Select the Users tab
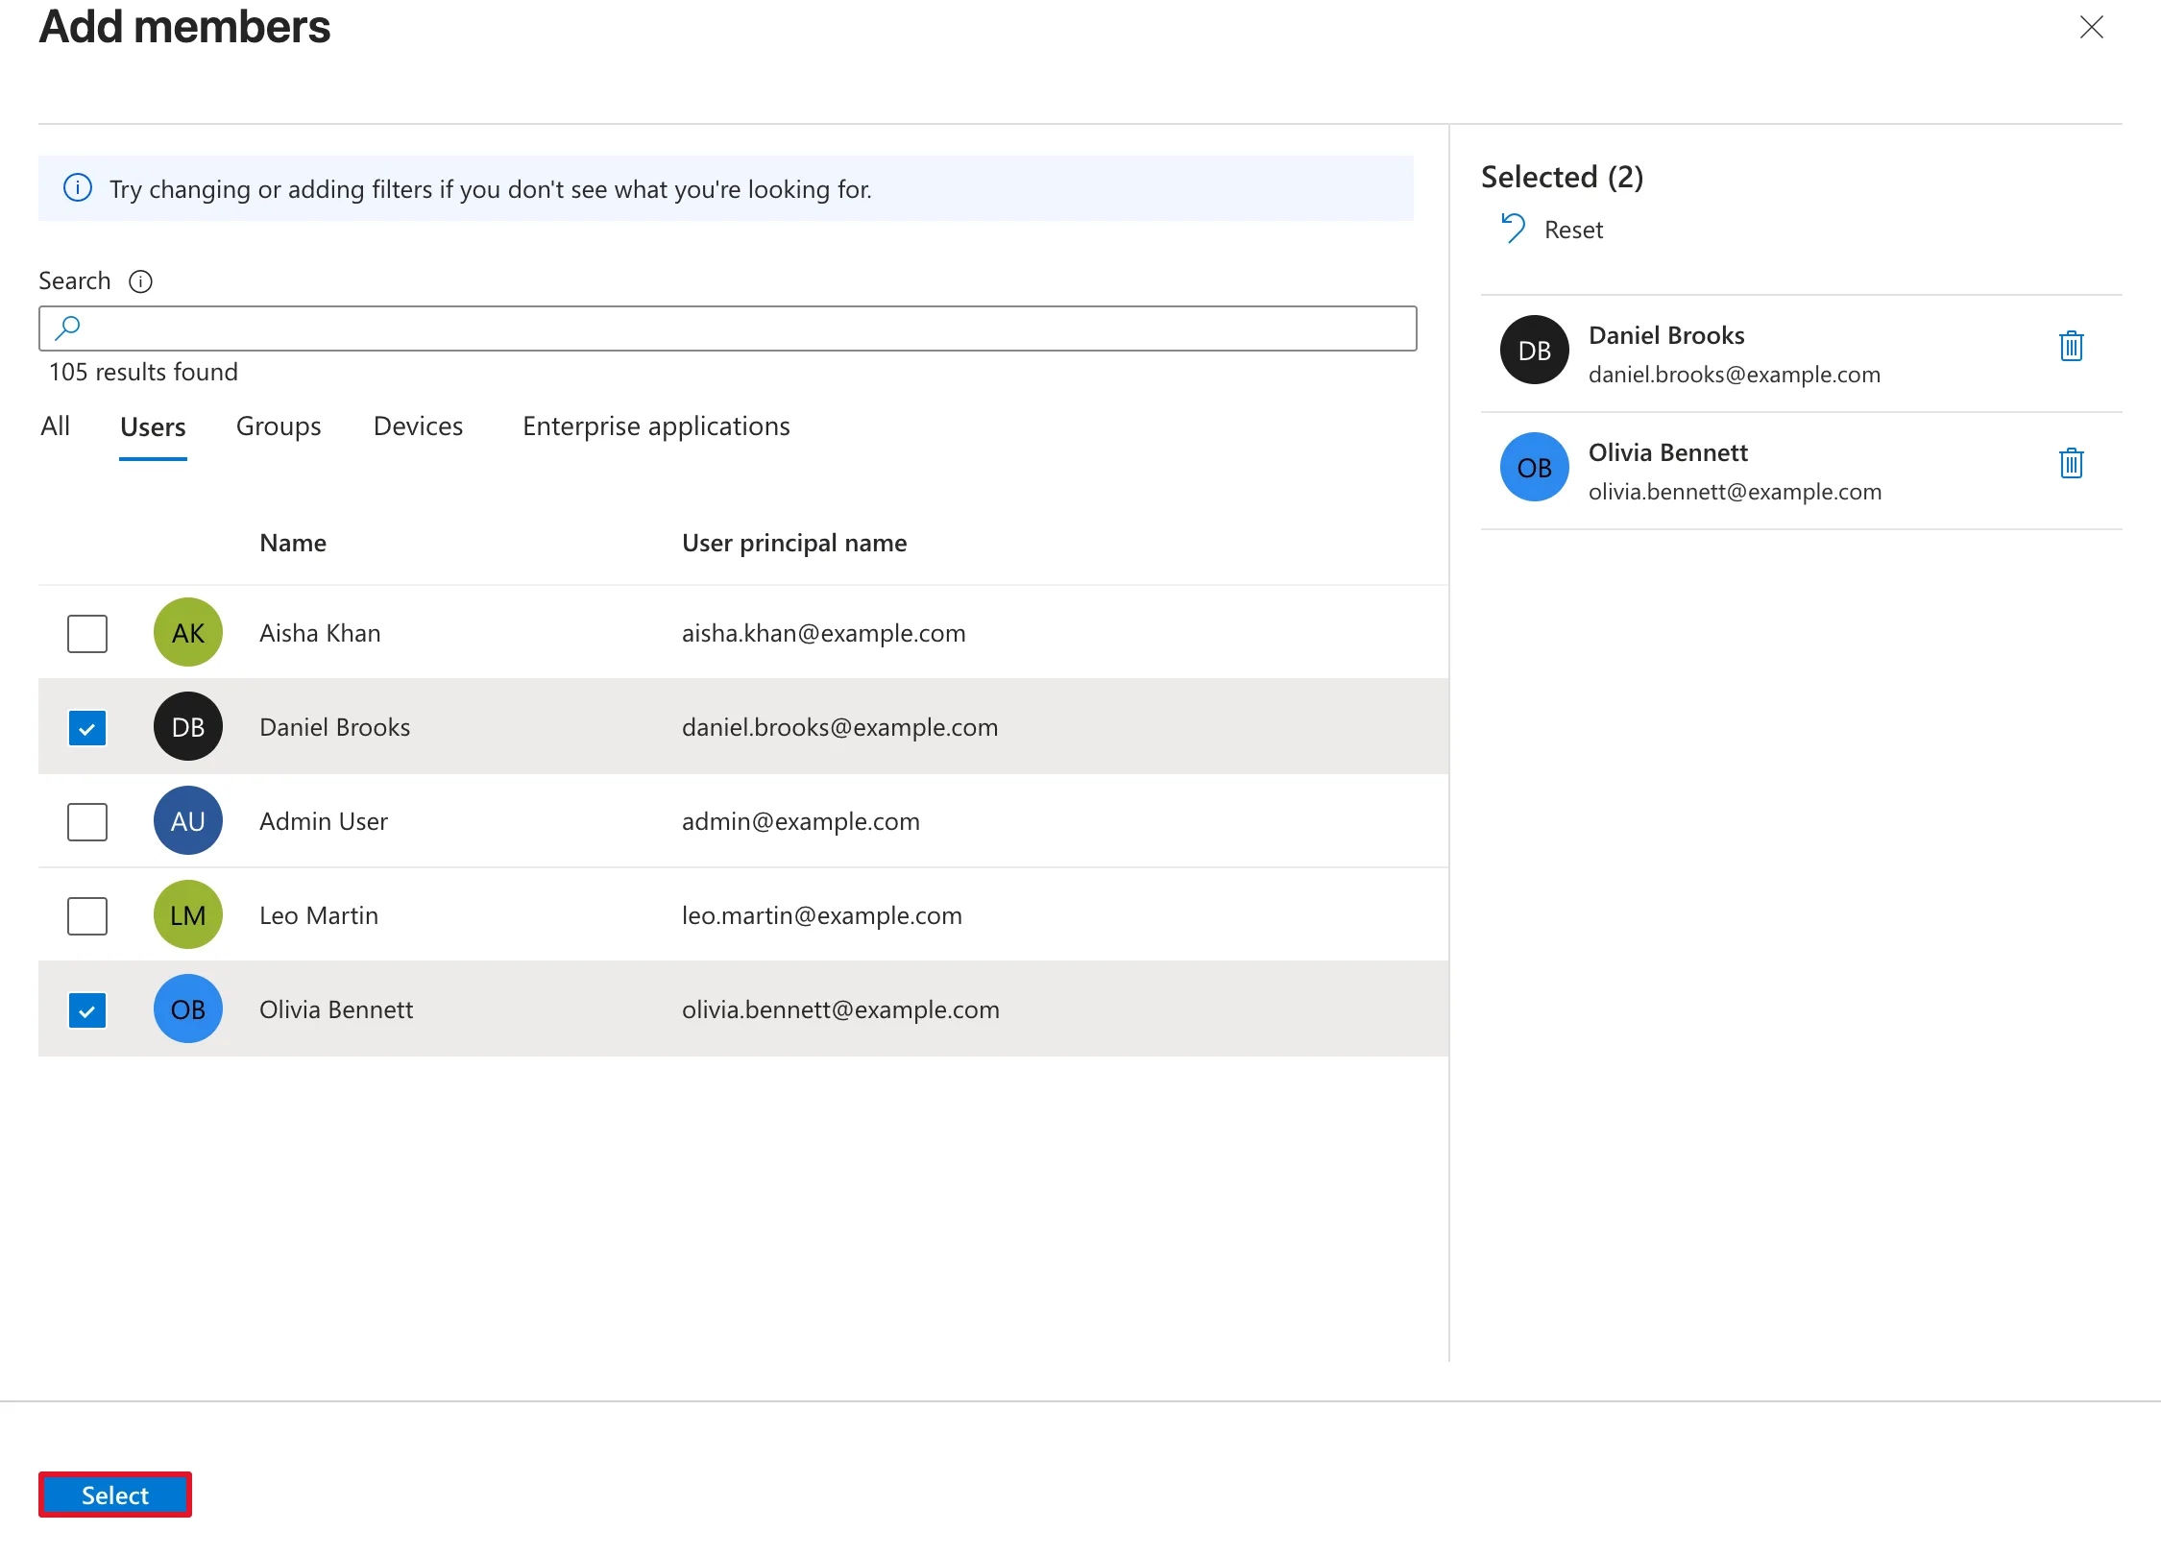2161x1556 pixels. pos(153,426)
